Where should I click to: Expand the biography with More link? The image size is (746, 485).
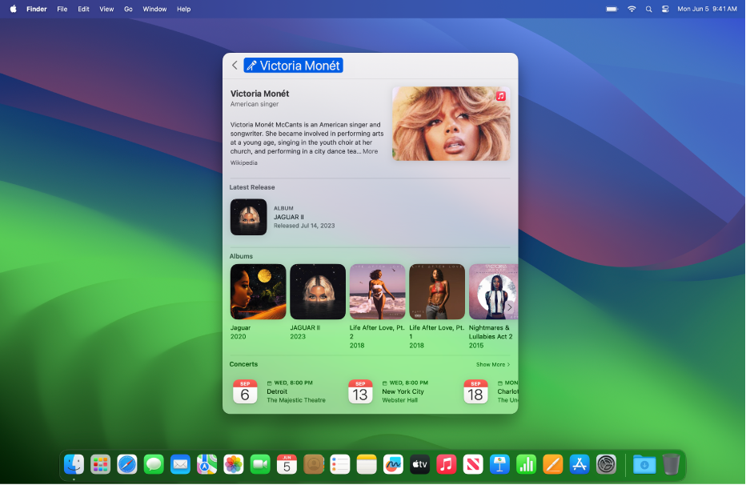coord(370,151)
